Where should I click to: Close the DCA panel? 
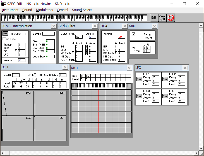coord(125,26)
